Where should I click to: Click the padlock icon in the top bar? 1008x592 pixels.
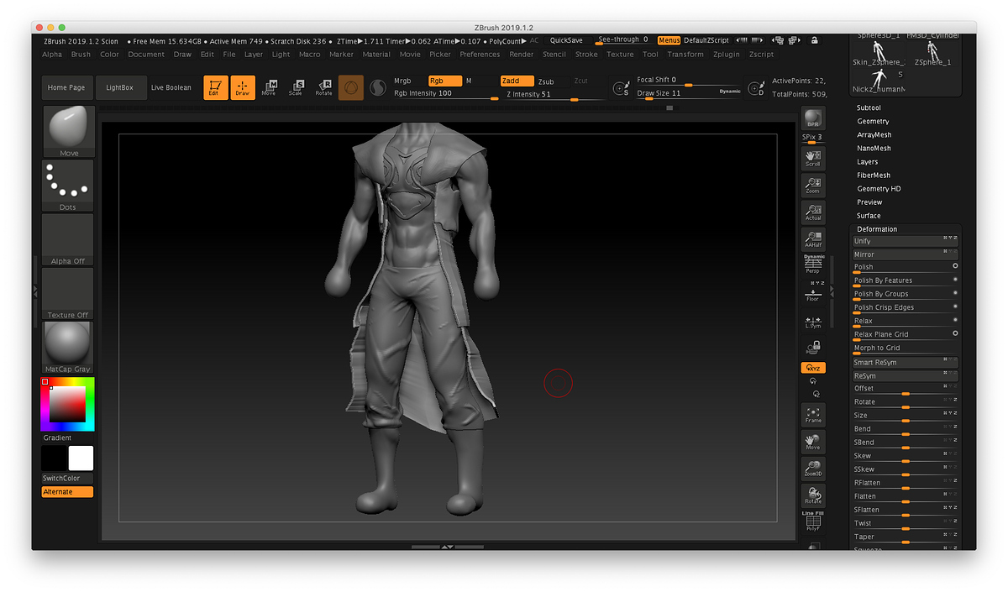(x=814, y=40)
